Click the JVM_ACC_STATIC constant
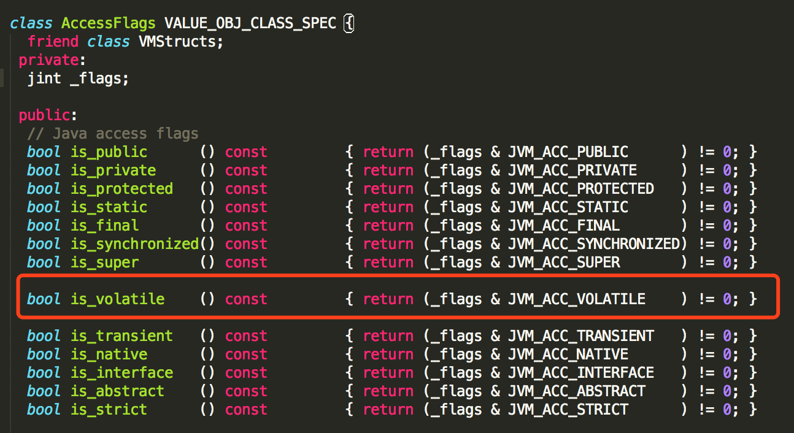The width and height of the screenshot is (794, 433). click(x=568, y=207)
